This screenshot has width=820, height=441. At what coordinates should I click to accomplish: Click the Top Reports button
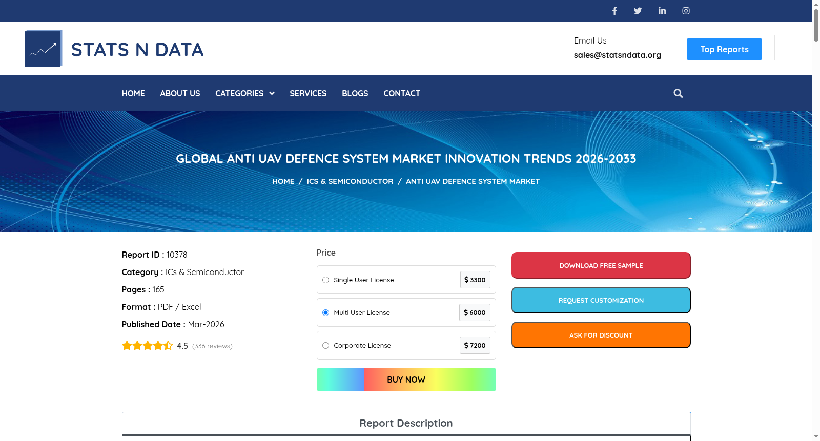pos(724,49)
